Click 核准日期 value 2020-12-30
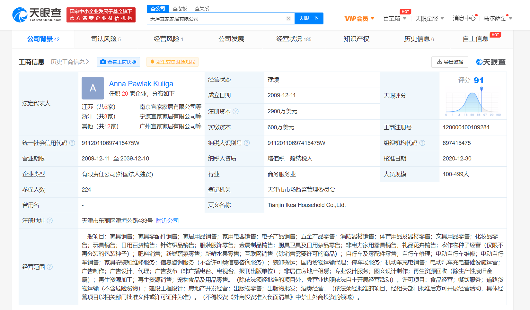The width and height of the screenshot is (530, 310). click(x=457, y=159)
